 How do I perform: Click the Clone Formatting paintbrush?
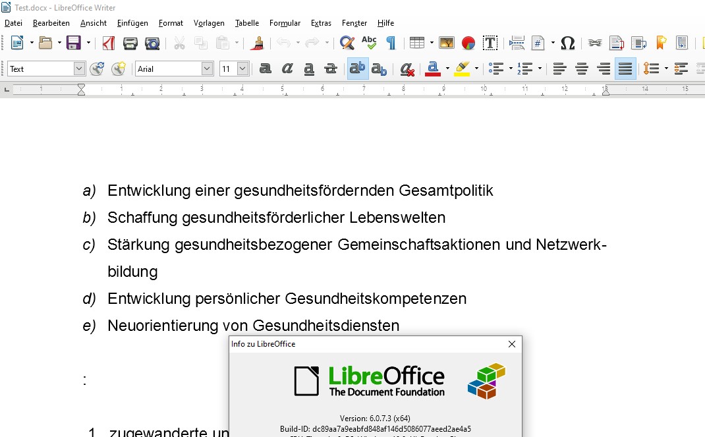pos(258,43)
